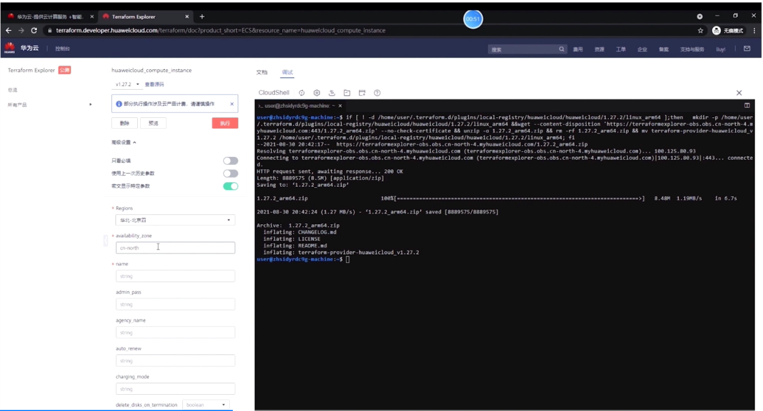The width and height of the screenshot is (763, 411).
Task: Click the terminal split-pane icon
Action: [747, 105]
